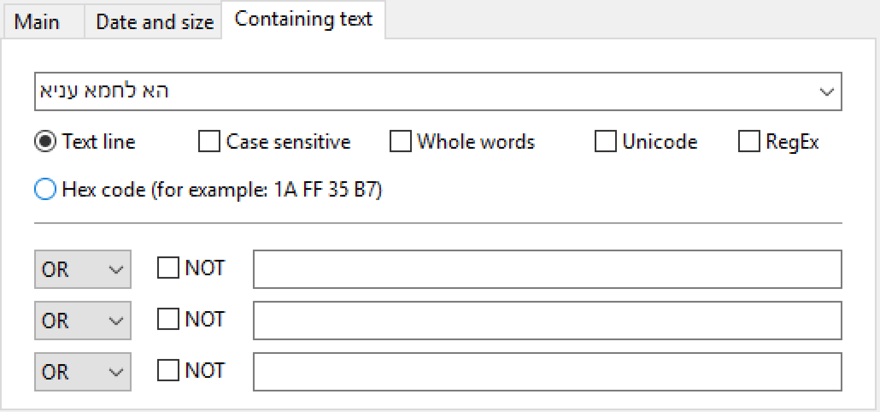Select the Containing text tab
Viewport: 880px width, 412px height.
pyautogui.click(x=303, y=19)
